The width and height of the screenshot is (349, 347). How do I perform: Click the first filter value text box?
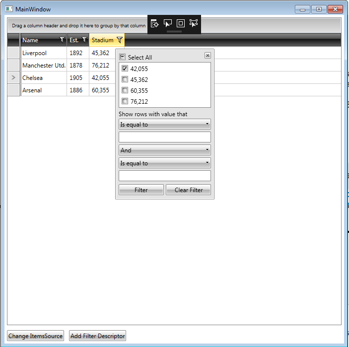(x=165, y=137)
